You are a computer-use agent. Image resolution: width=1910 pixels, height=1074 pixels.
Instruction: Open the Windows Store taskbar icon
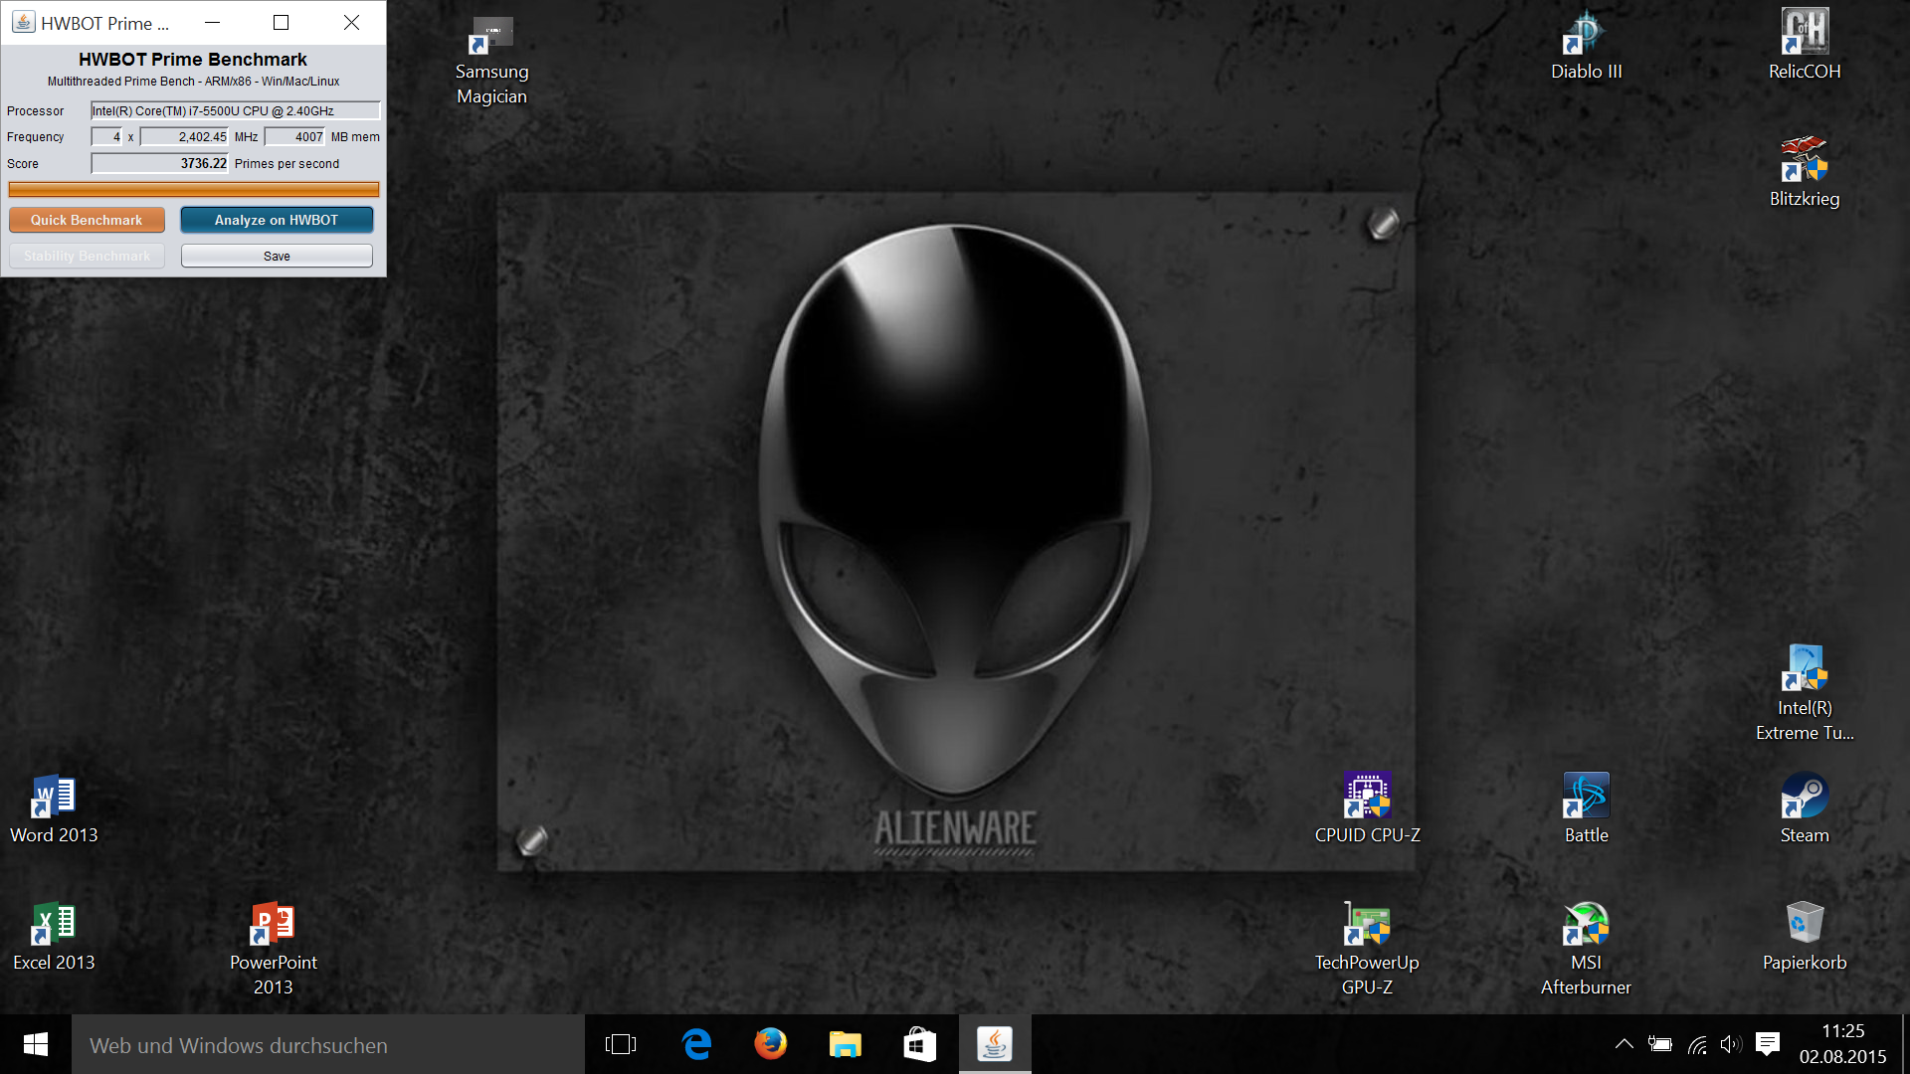click(919, 1044)
